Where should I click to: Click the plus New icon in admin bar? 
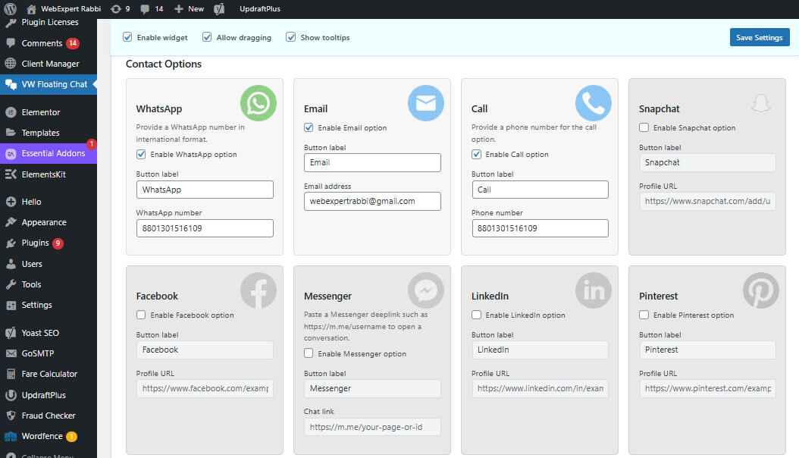[178, 8]
